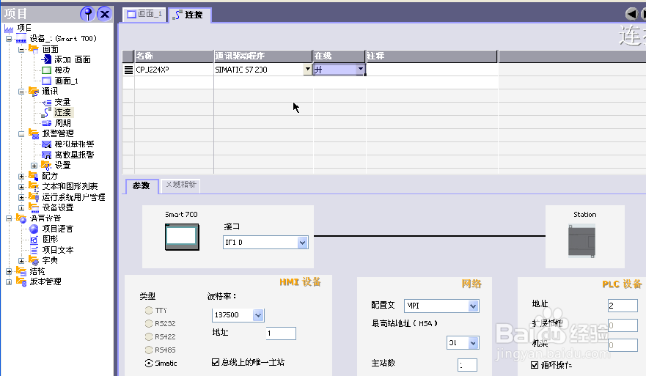The height and width of the screenshot is (376, 646).
Task: Click the 注释 column header
Action: pos(431,56)
